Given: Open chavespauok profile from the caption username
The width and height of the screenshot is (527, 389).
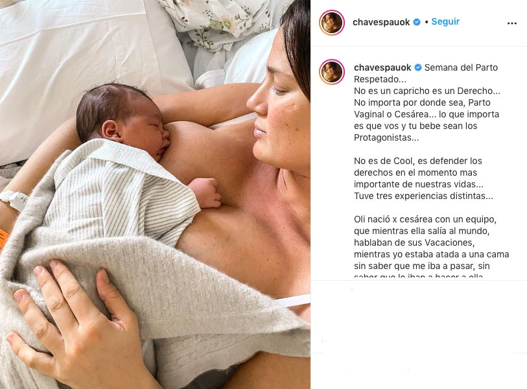Looking at the screenshot, I should click(382, 67).
